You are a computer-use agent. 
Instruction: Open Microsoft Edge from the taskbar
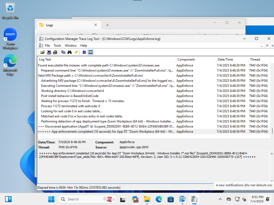pos(159,199)
